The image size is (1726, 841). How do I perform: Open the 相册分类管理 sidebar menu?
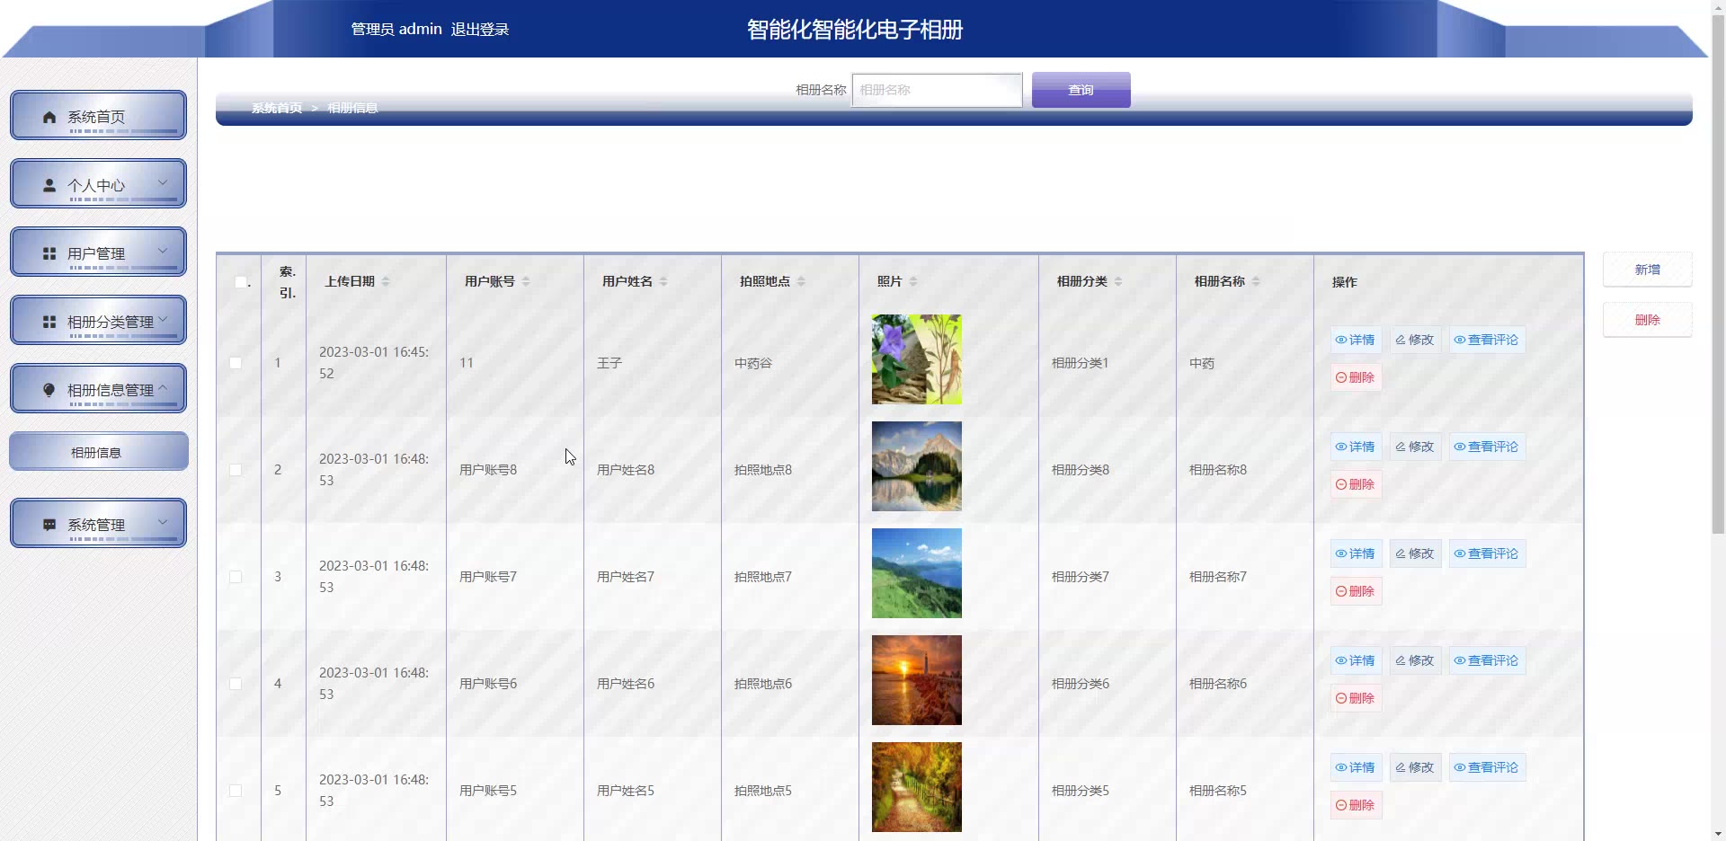pyautogui.click(x=98, y=320)
